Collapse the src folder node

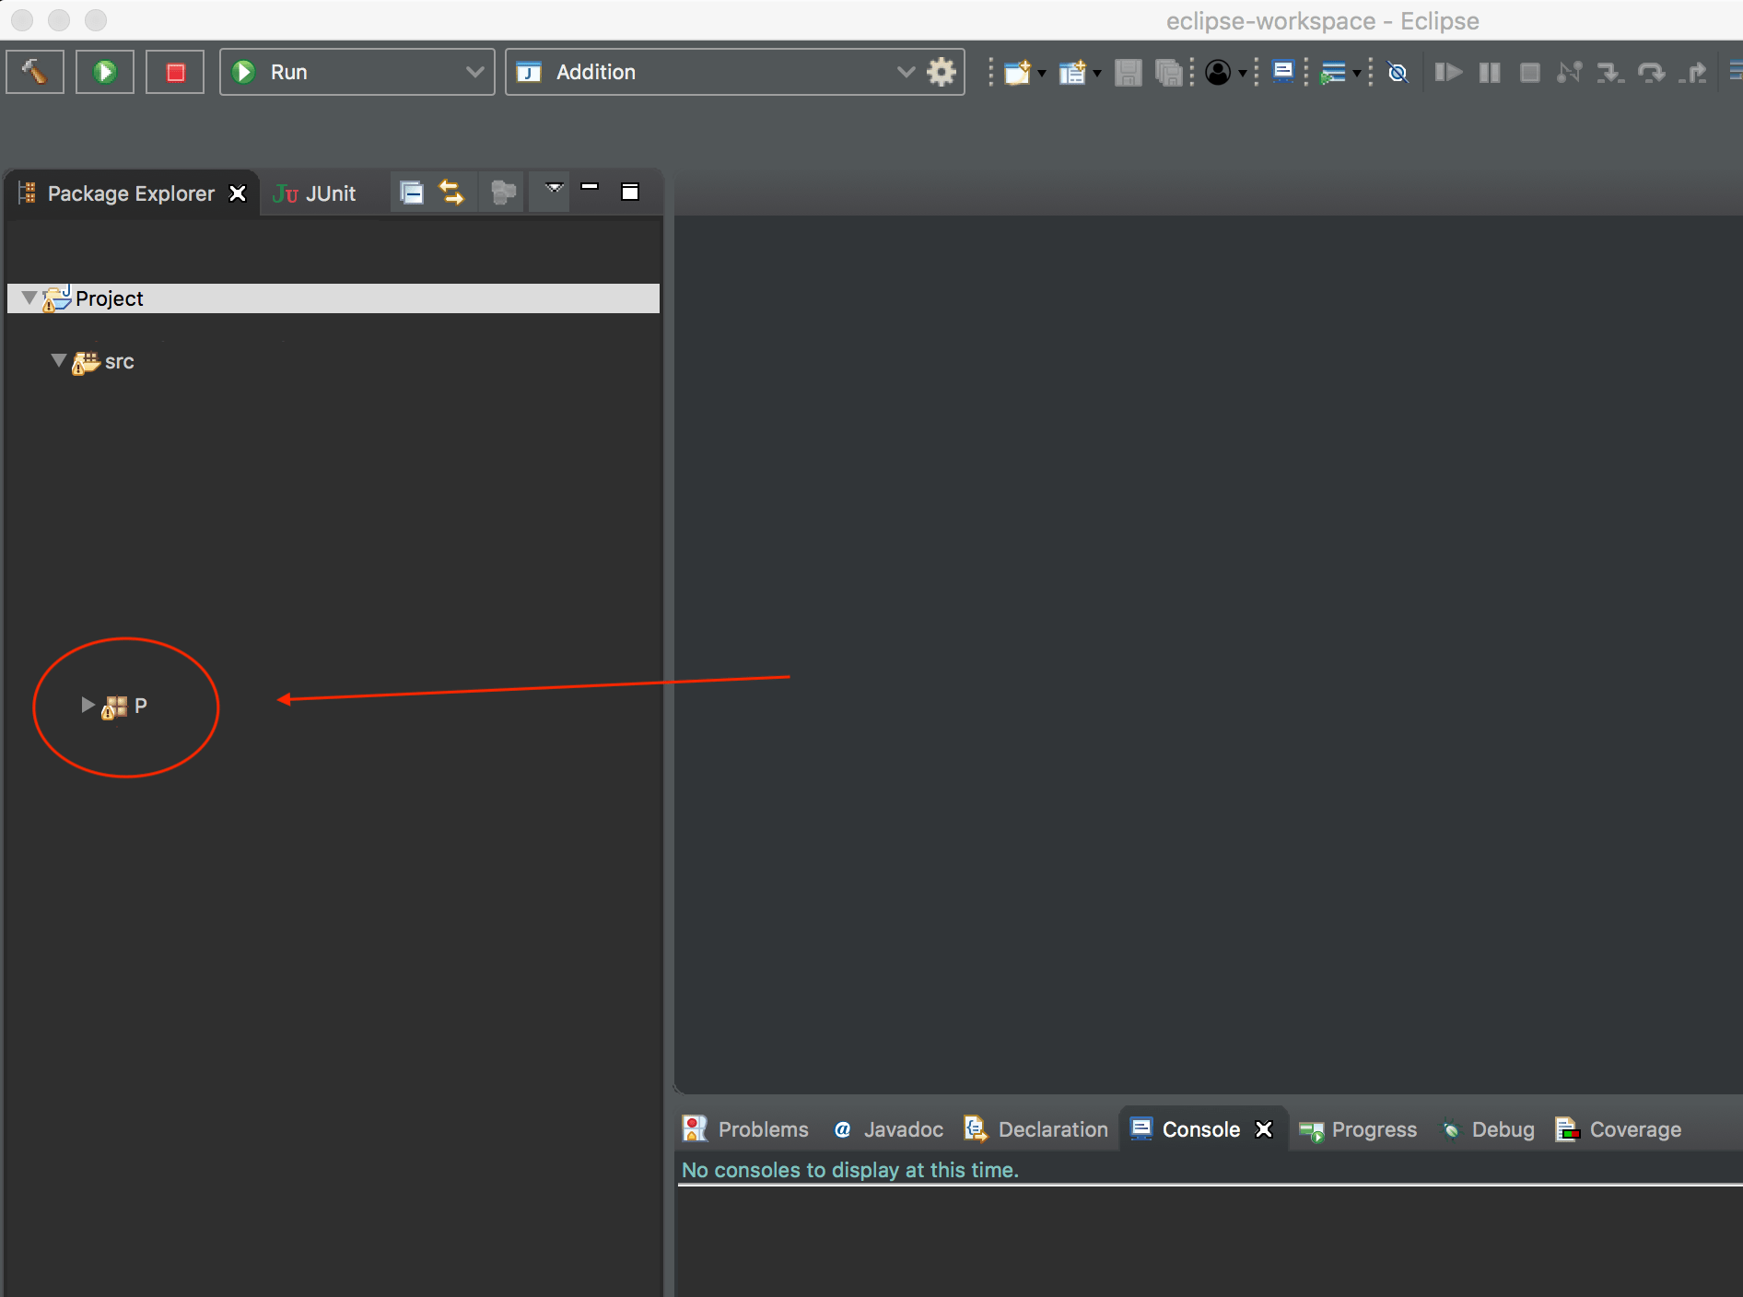[x=58, y=361]
